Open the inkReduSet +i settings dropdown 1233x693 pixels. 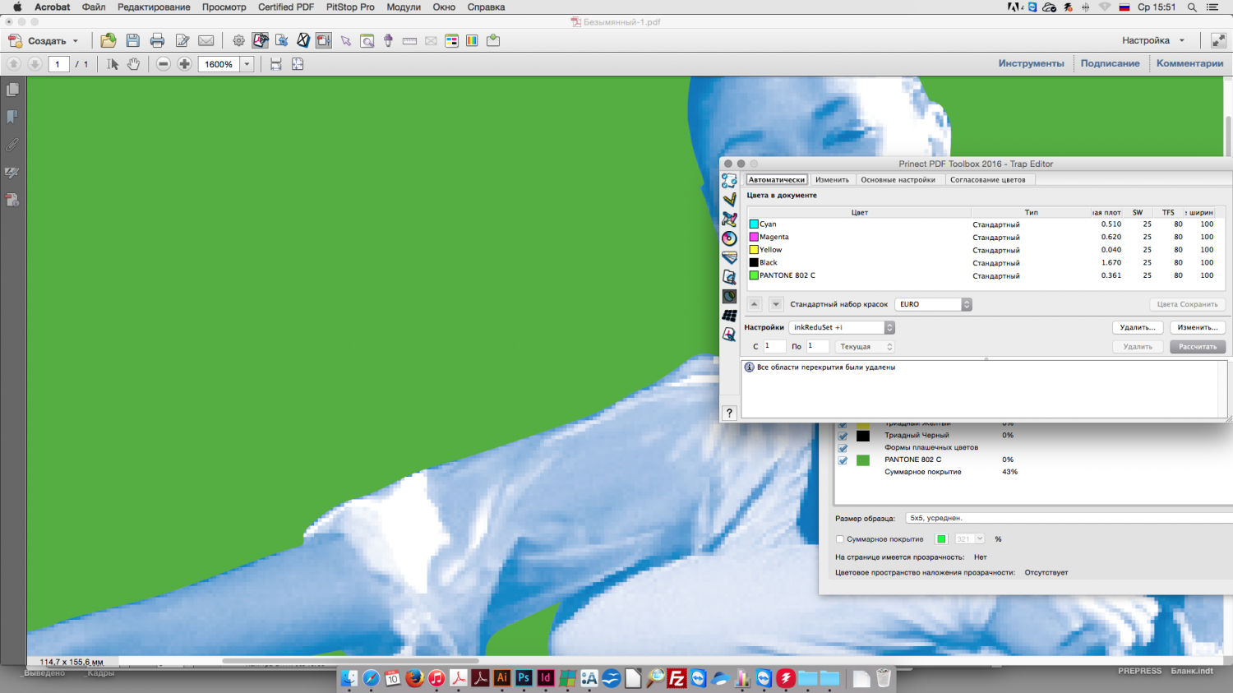point(842,327)
